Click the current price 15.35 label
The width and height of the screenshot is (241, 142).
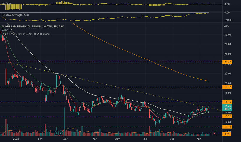(227, 106)
